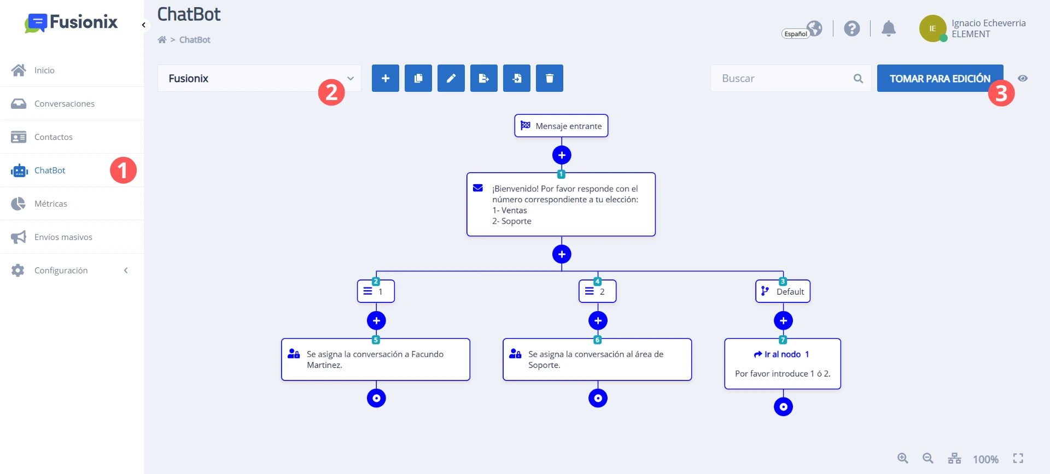Click the pencil edit chatbot icon
The height and width of the screenshot is (474, 1050).
(x=451, y=78)
